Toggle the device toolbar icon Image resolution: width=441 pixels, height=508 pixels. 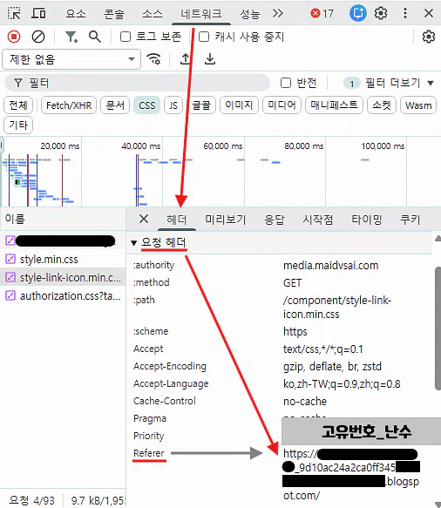click(38, 13)
